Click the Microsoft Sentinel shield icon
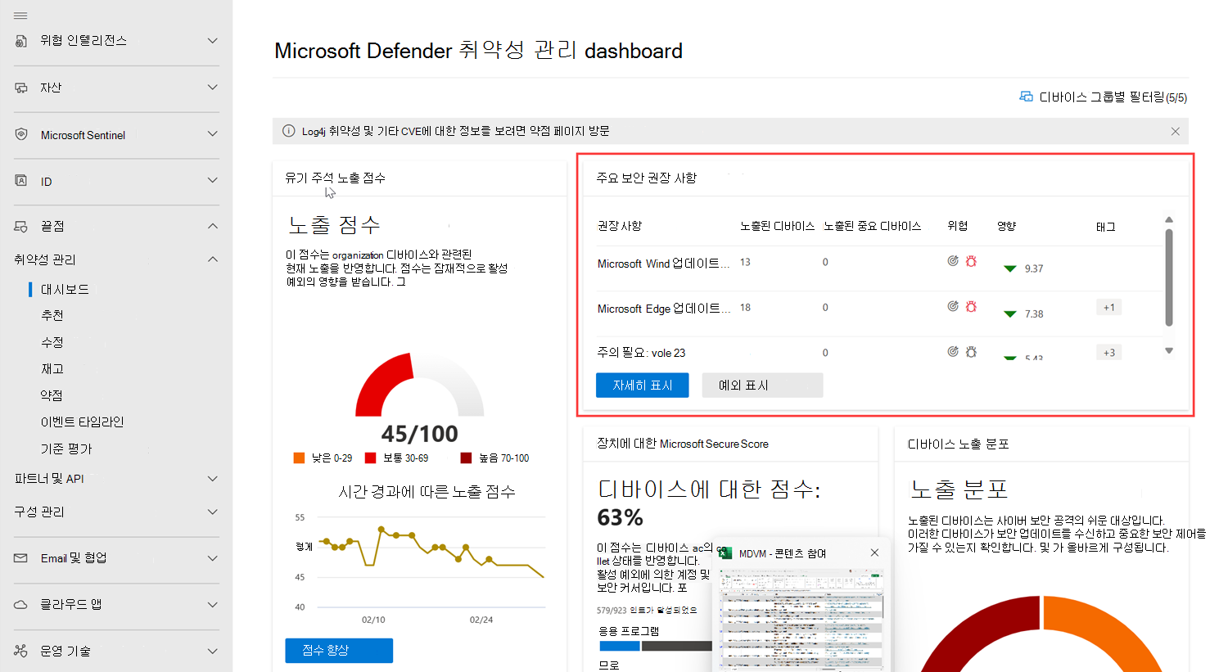This screenshot has width=1228, height=672. coord(21,134)
